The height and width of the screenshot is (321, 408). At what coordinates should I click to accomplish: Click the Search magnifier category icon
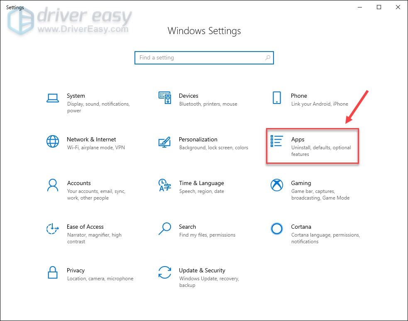point(165,228)
